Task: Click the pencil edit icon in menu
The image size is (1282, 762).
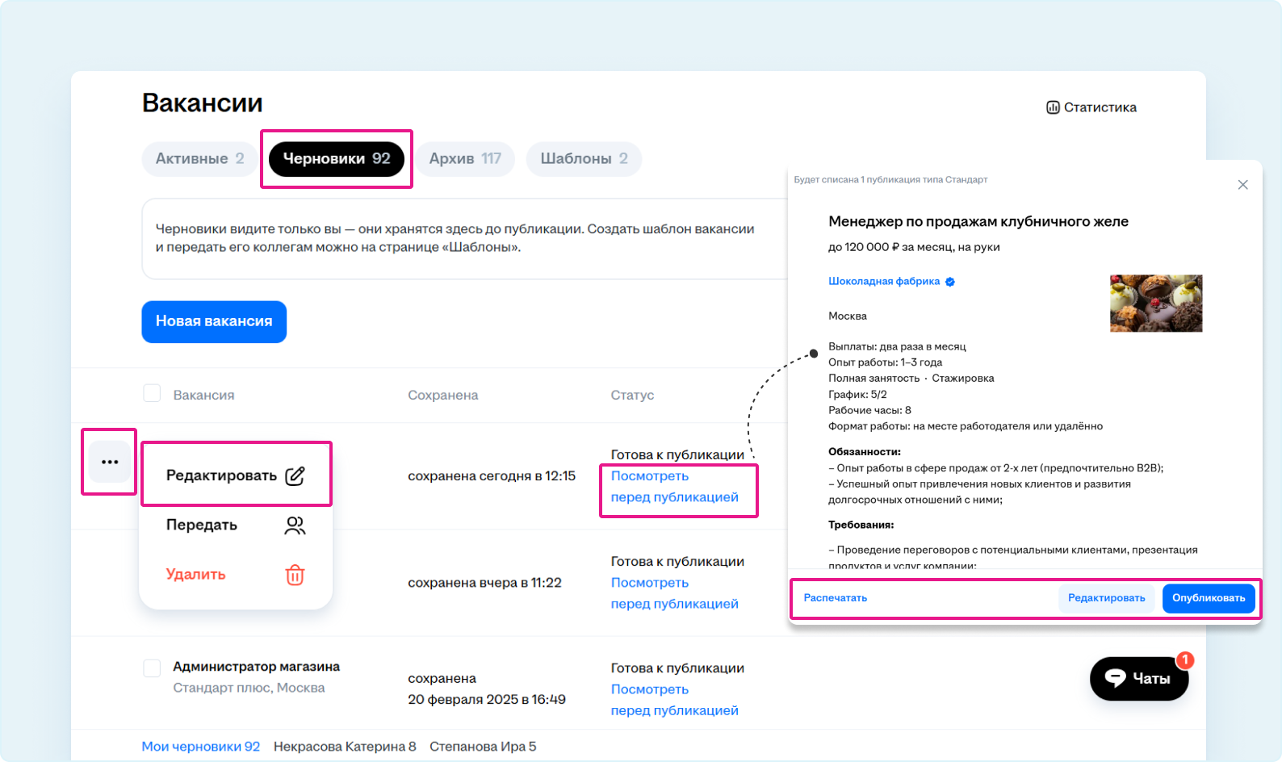Action: [x=295, y=475]
